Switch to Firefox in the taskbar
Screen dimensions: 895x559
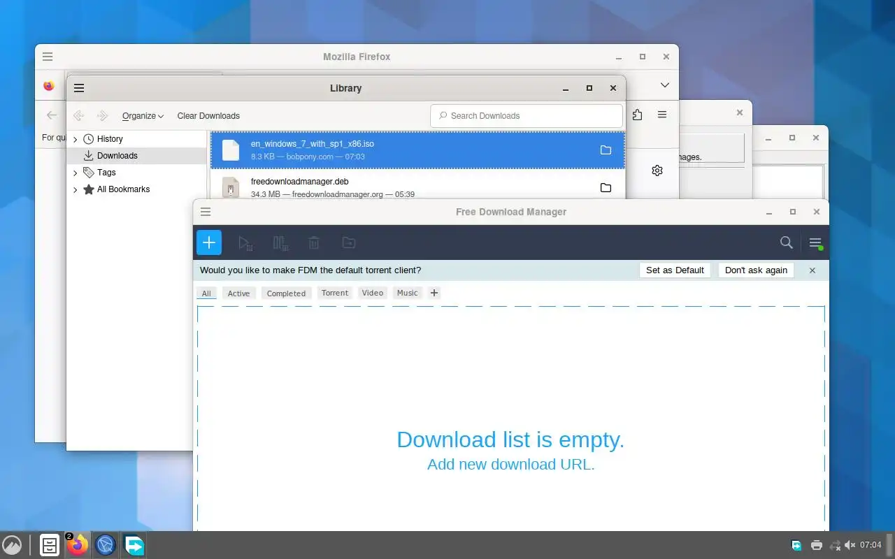[x=78, y=545]
